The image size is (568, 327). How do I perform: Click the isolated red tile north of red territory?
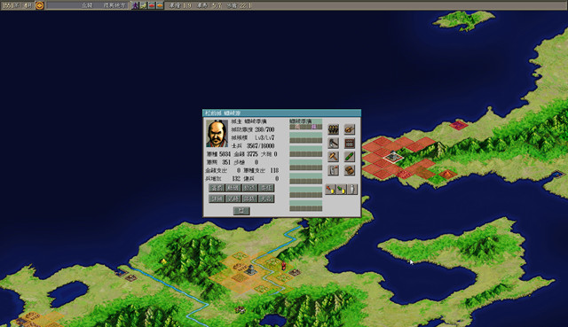(x=459, y=126)
